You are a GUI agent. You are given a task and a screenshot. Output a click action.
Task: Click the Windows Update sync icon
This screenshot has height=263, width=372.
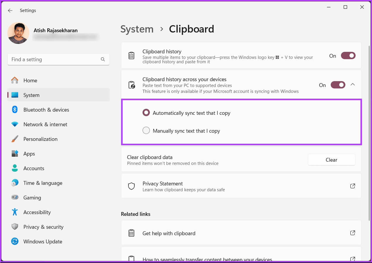coord(15,241)
